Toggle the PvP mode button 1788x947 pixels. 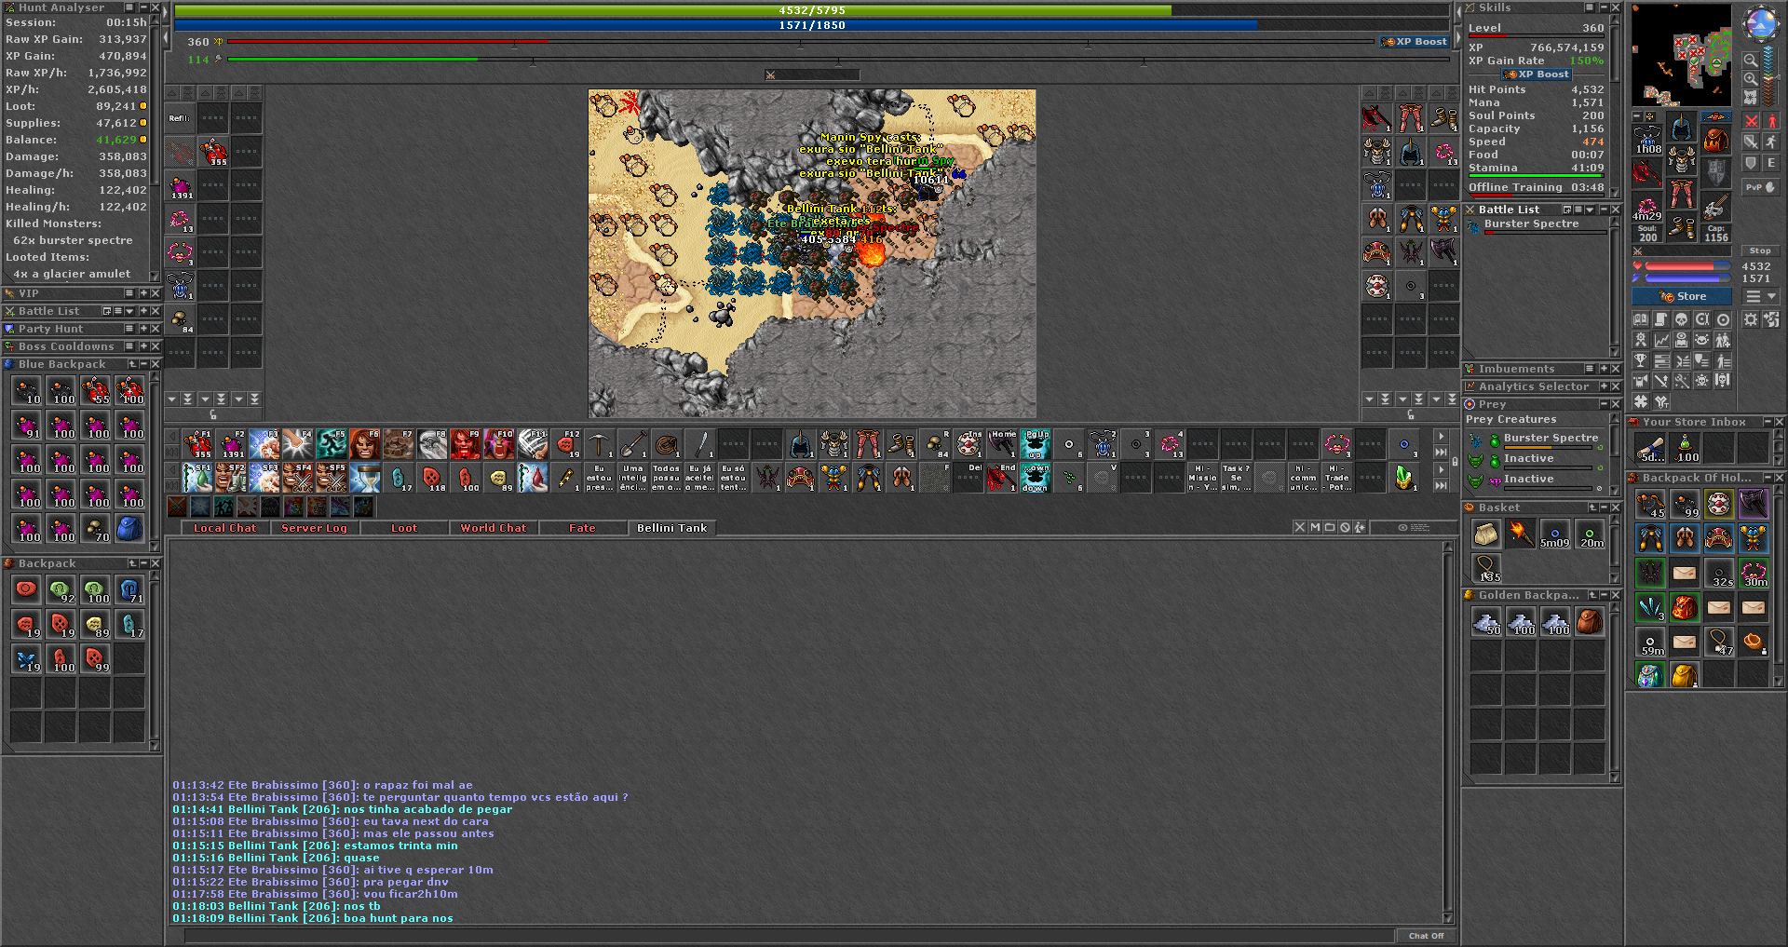click(1760, 186)
